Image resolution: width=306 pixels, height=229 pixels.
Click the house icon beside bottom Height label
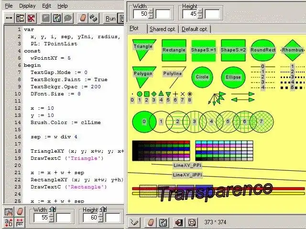(103, 209)
